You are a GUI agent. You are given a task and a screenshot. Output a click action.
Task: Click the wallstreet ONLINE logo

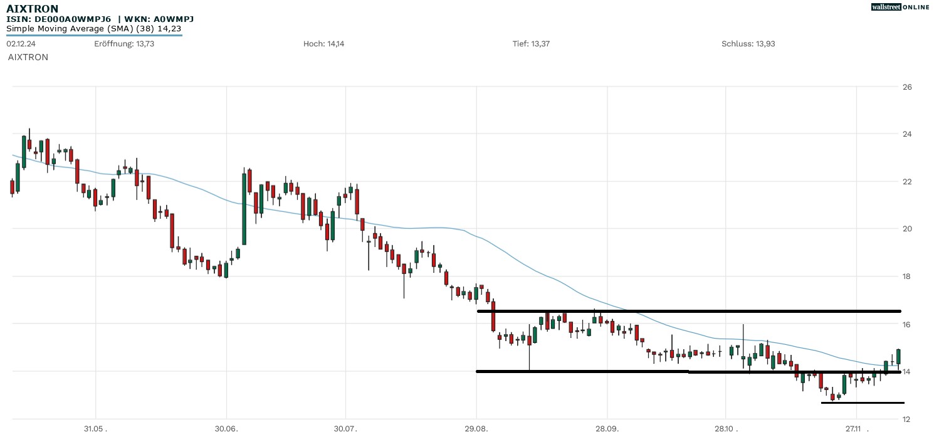(900, 7)
